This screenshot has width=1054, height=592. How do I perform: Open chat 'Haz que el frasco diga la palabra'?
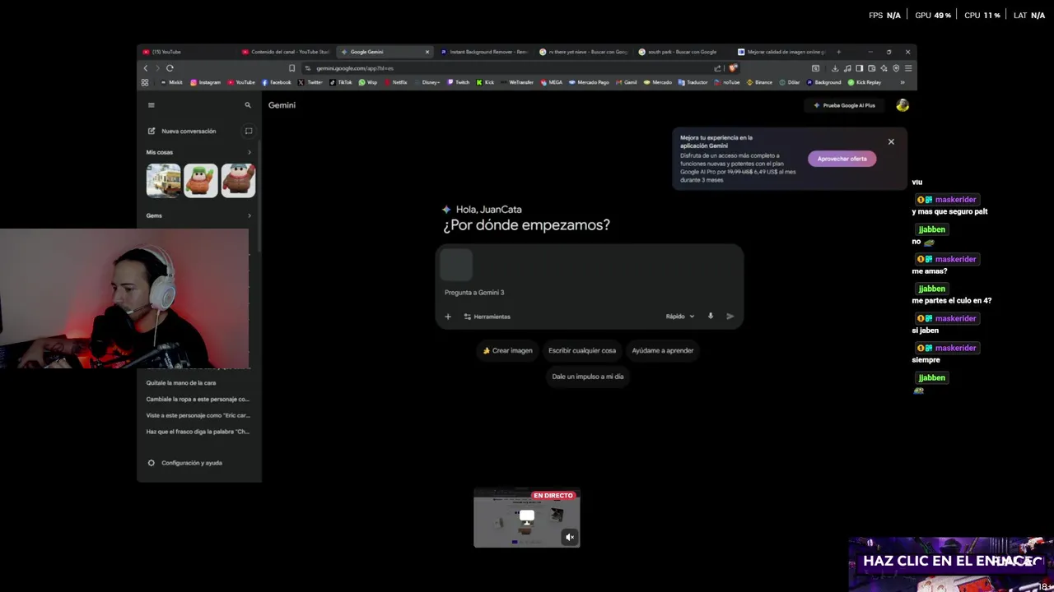[x=196, y=432]
